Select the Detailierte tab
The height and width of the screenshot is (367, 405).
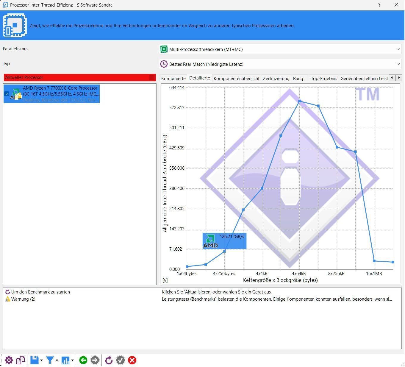[200, 78]
